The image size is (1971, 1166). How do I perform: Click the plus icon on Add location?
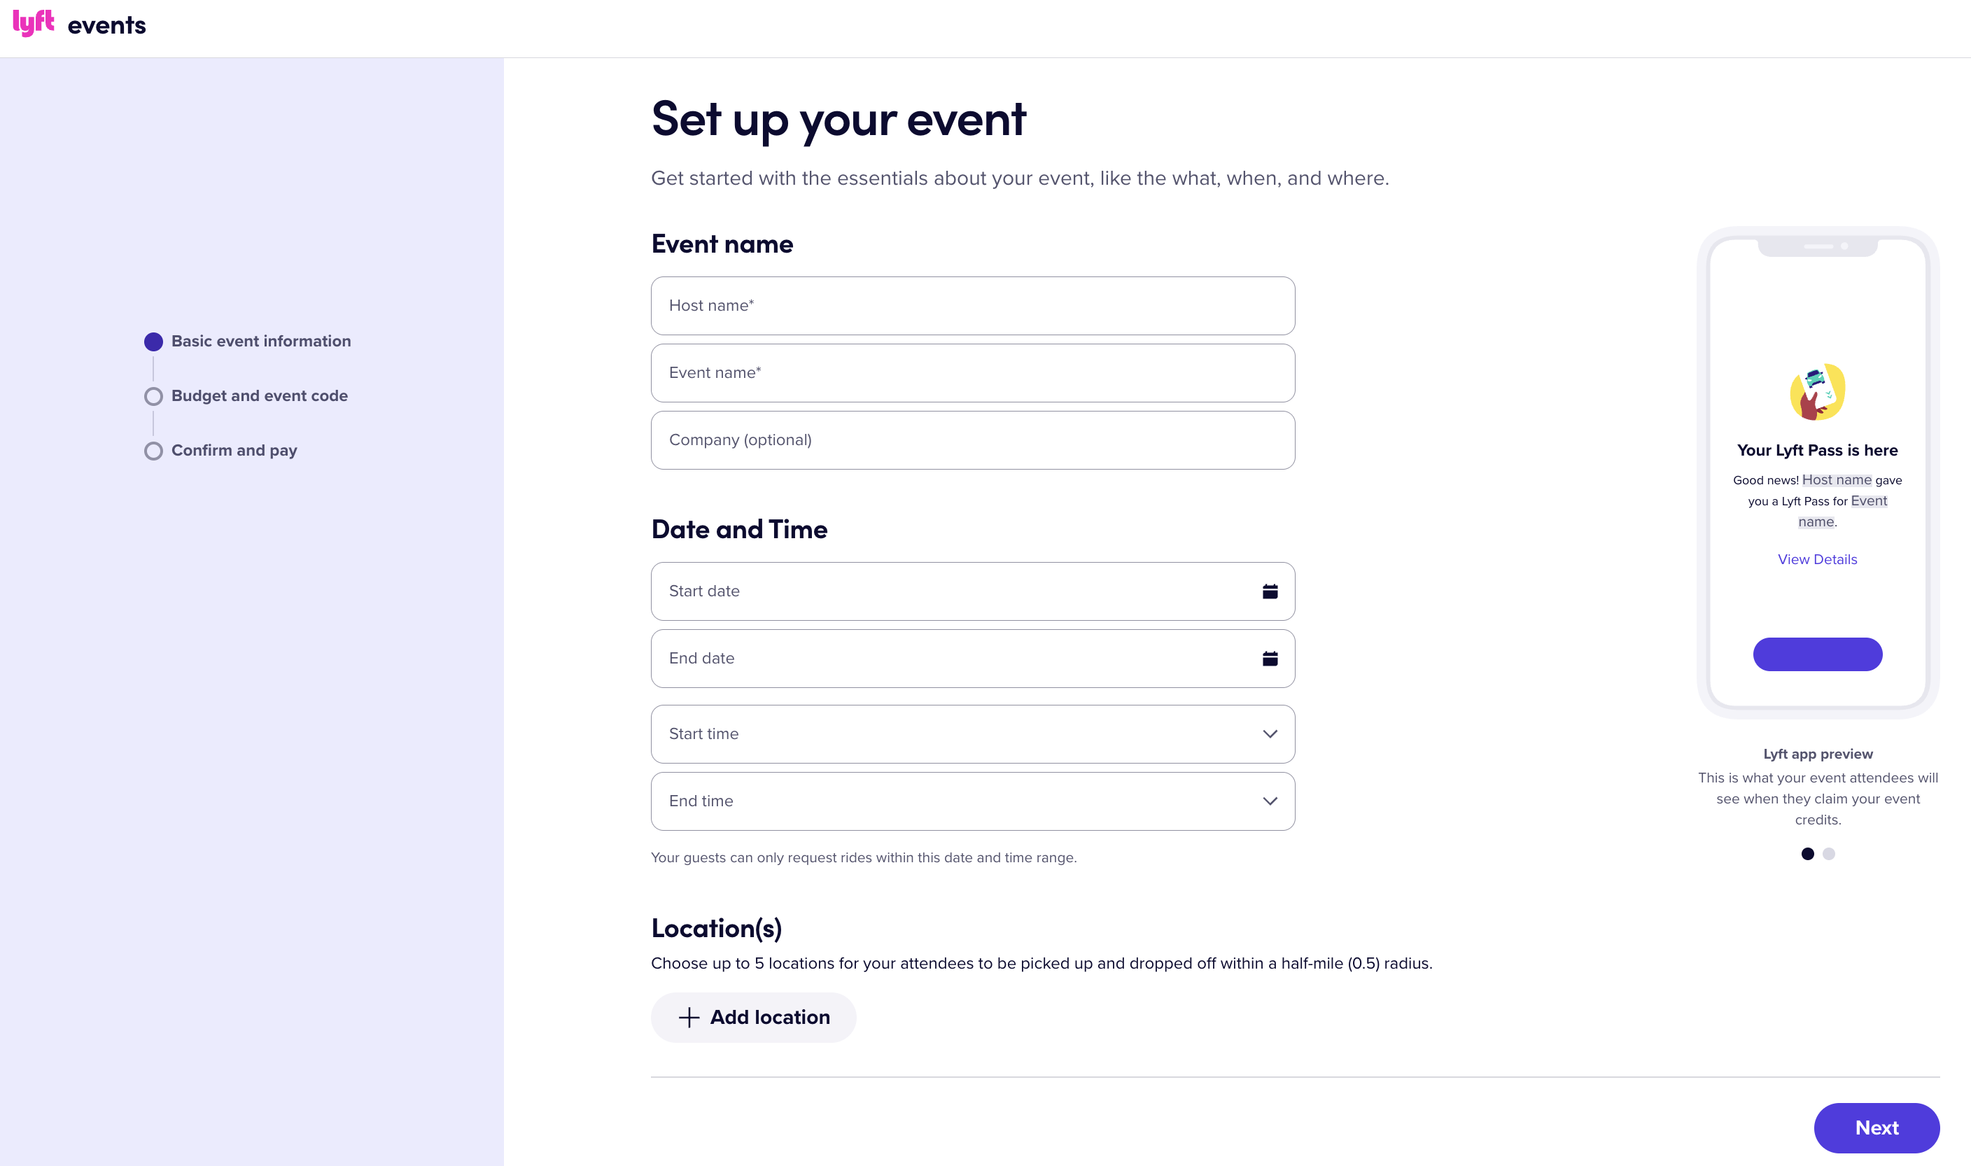tap(687, 1017)
